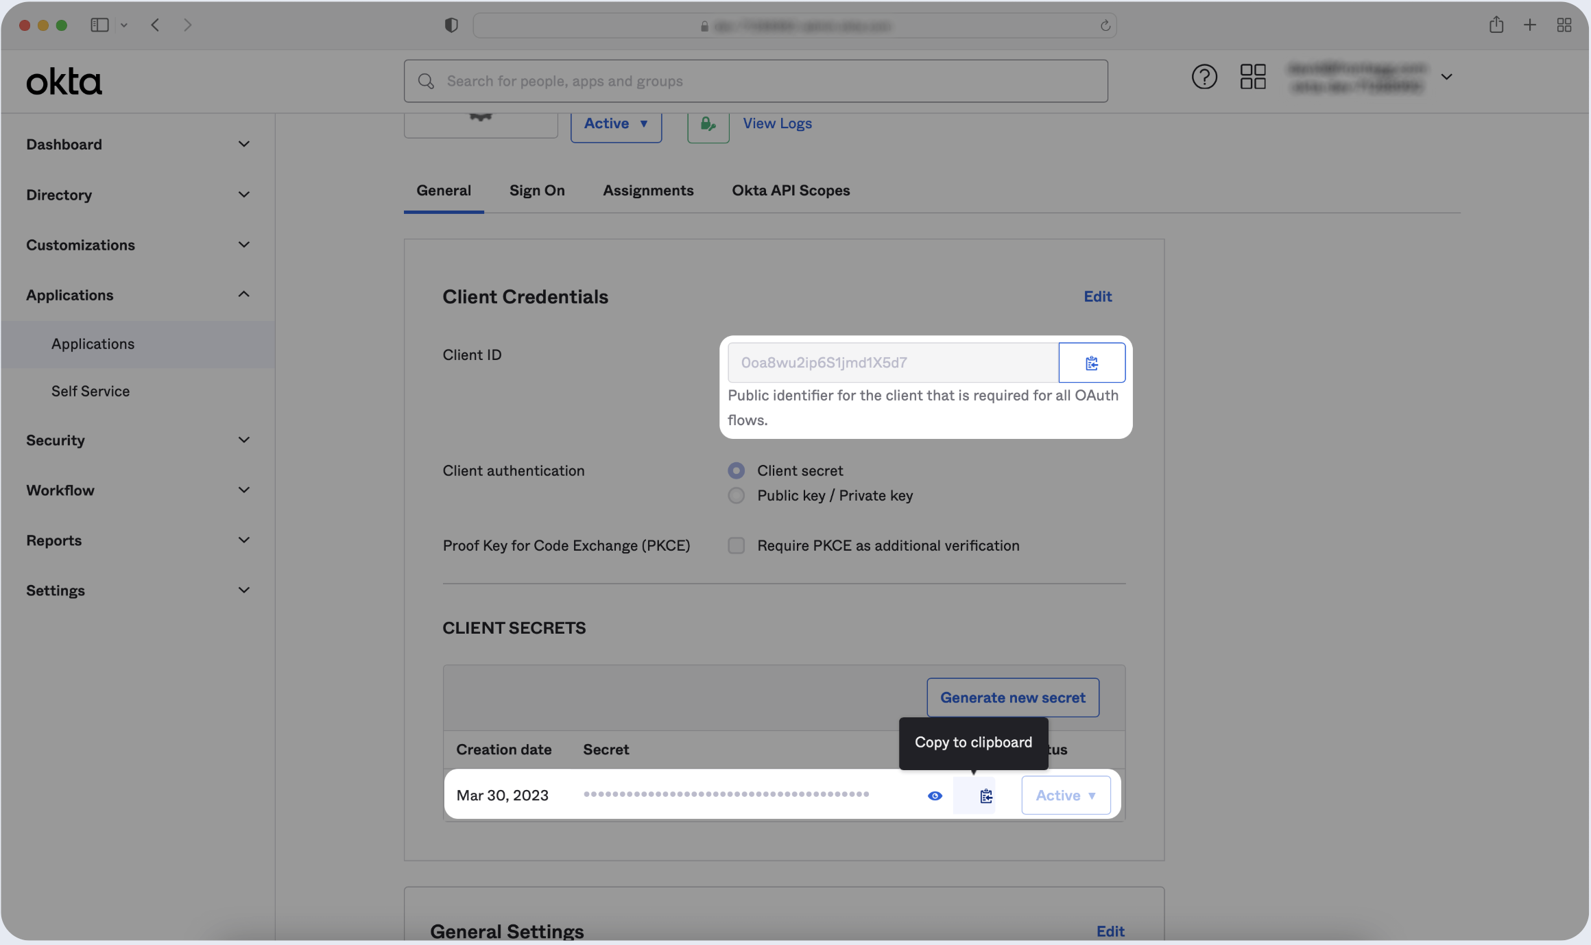This screenshot has height=945, width=1591.
Task: Select Public key / Private key option
Action: [x=736, y=495]
